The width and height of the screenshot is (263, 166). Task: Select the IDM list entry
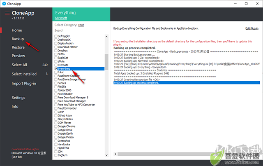point(60,152)
